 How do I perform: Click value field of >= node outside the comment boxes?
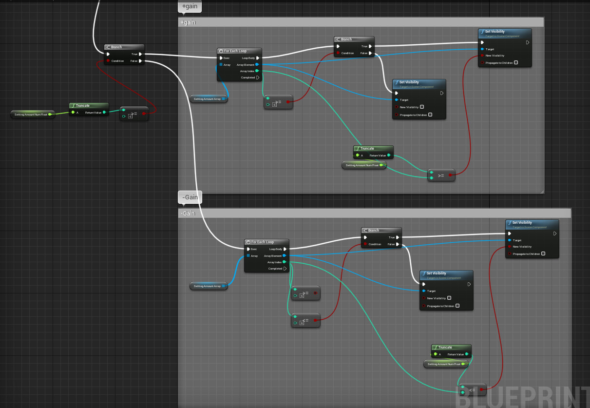click(131, 117)
